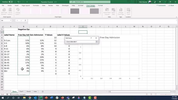Open Change Colors palette
Screen dimensions: 178x100
[18, 11]
